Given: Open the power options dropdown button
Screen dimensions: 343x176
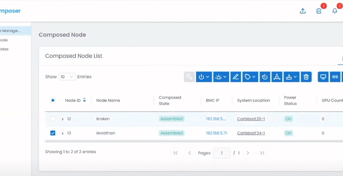Looking at the screenshot, I should [204, 77].
